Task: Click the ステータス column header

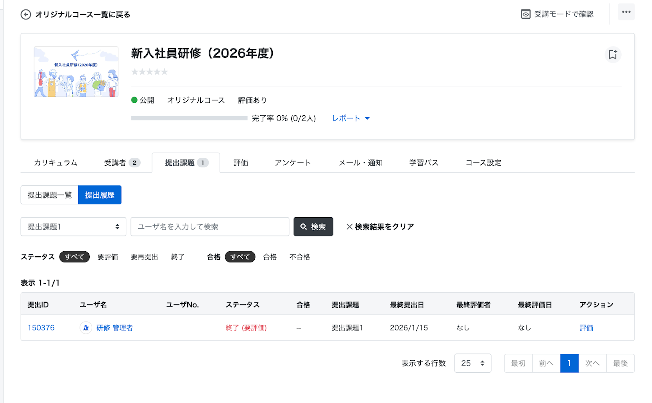Action: (x=243, y=304)
